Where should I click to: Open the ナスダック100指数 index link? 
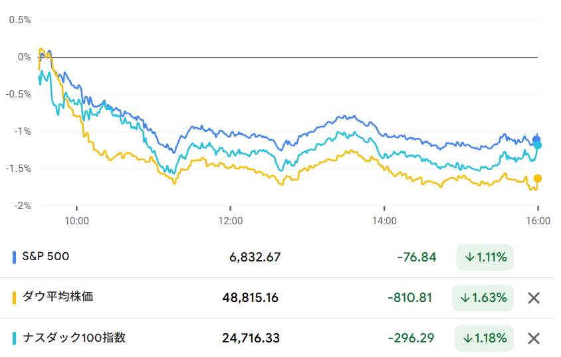click(74, 338)
